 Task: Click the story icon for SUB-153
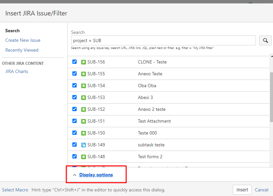(x=84, y=98)
